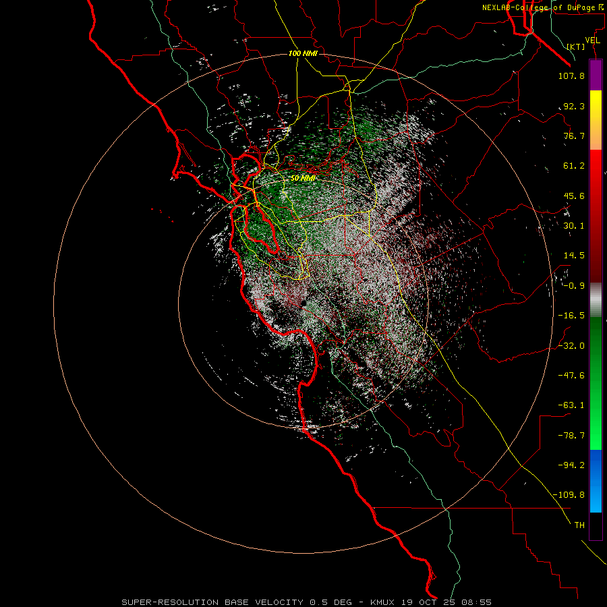
Task: Click the 107.8 velocity scale value
Action: (571, 76)
